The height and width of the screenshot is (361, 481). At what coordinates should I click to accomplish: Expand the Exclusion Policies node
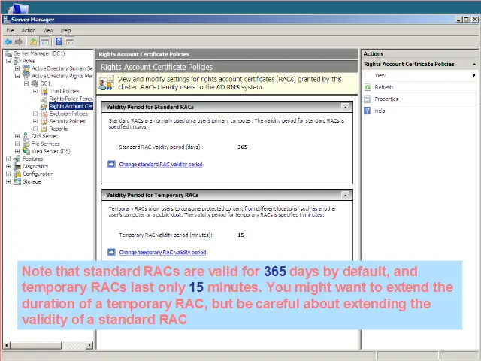35,114
